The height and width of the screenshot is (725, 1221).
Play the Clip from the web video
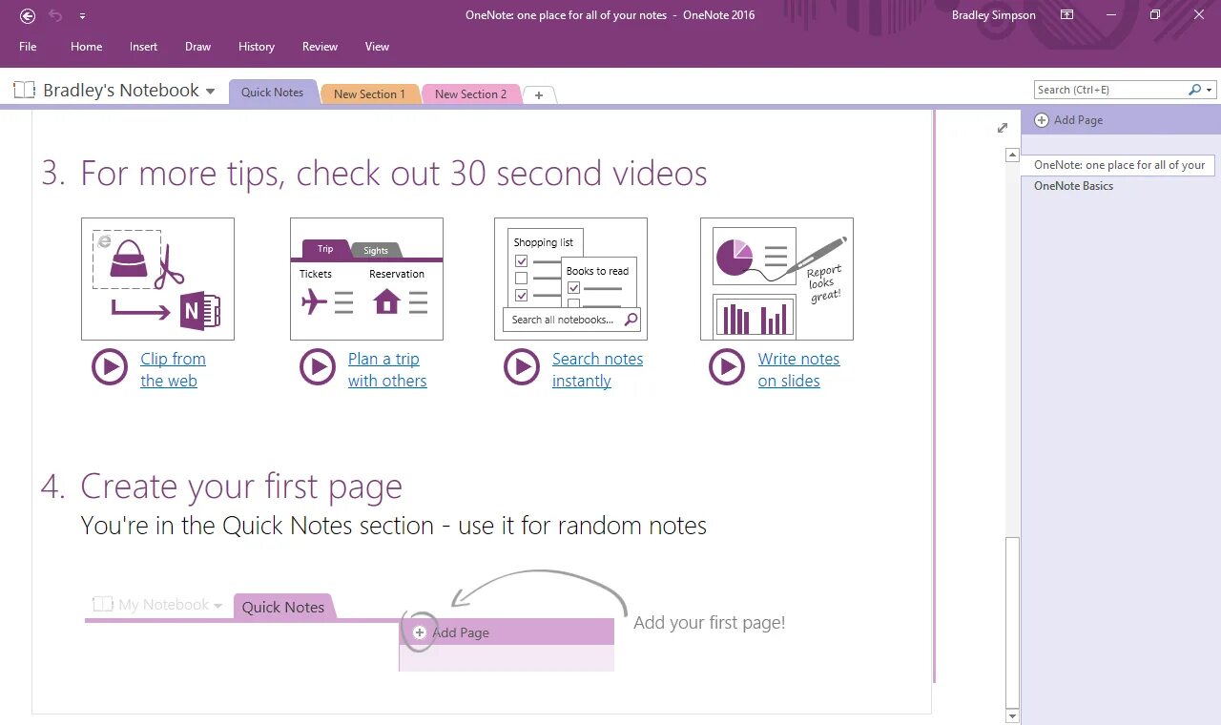point(110,367)
